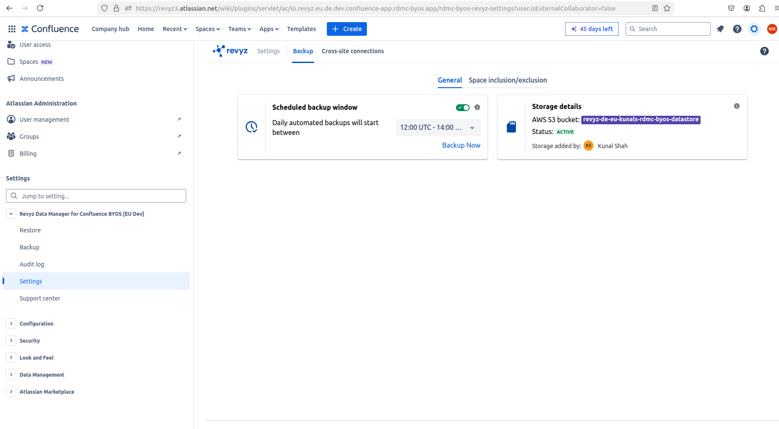Click the Announcements megaphone icon
This screenshot has height=429, width=779.
tap(11, 78)
